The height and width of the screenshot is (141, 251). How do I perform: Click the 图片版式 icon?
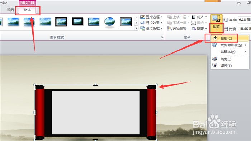142,29
